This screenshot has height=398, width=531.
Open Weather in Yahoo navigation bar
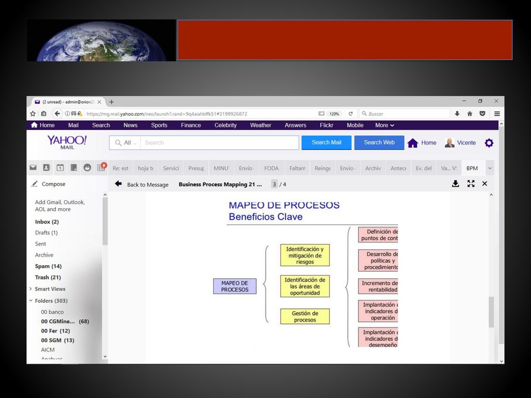point(260,125)
